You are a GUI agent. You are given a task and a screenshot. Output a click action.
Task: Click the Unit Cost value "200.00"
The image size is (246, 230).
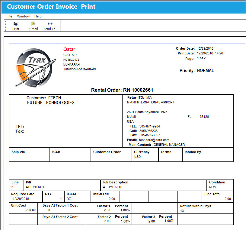[30, 210]
